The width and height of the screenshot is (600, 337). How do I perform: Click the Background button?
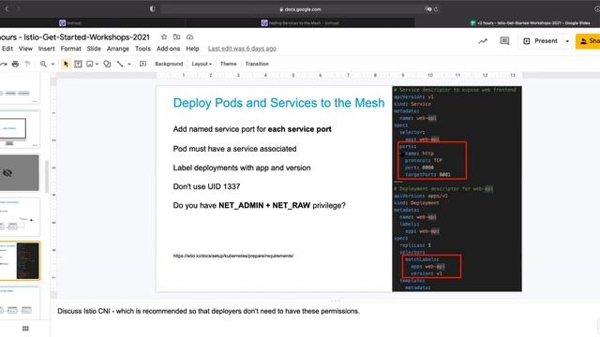(169, 64)
